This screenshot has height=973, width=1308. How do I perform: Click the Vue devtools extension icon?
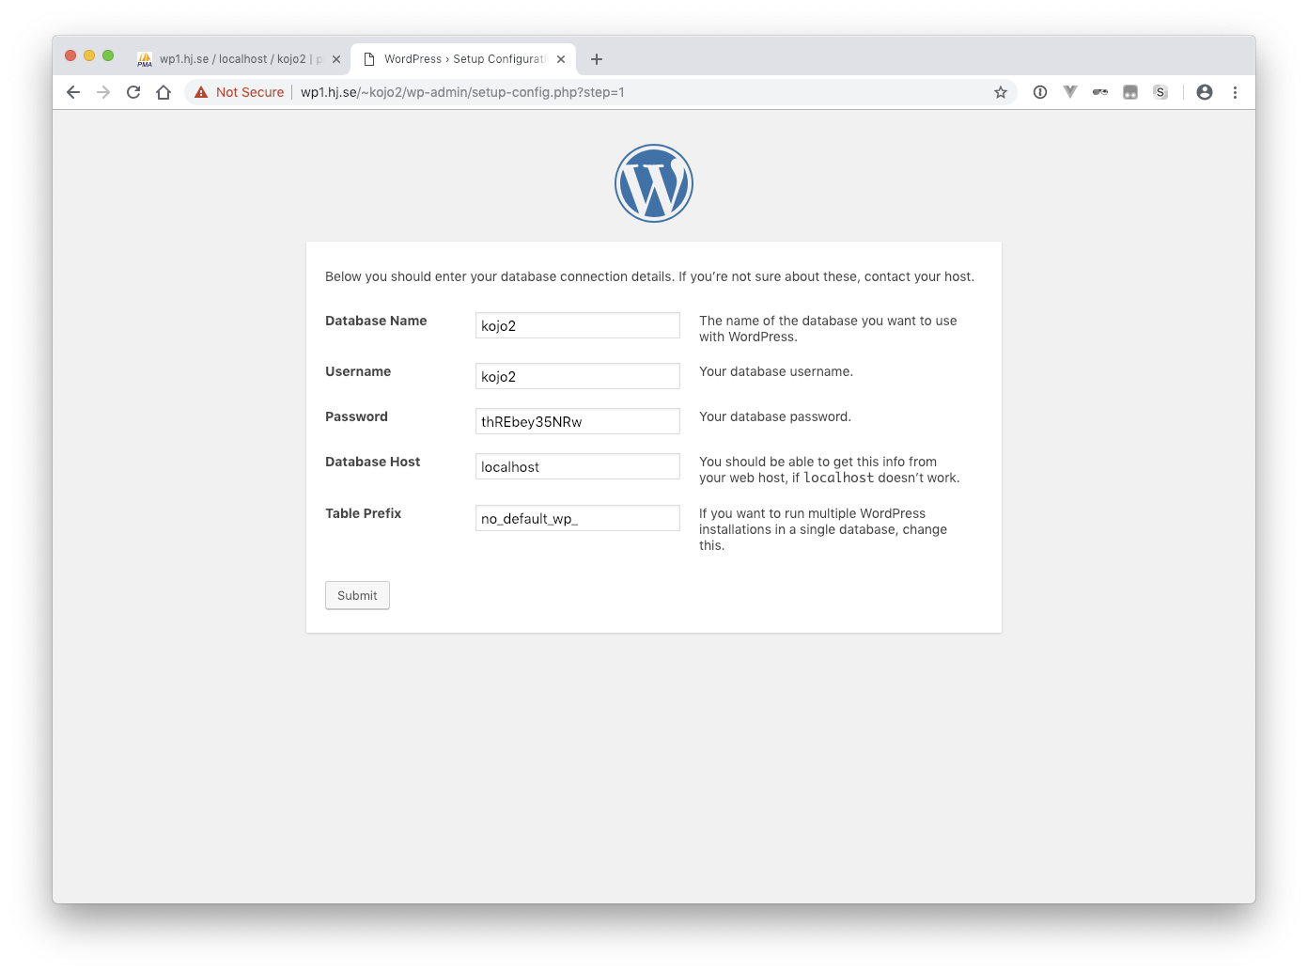click(x=1070, y=92)
